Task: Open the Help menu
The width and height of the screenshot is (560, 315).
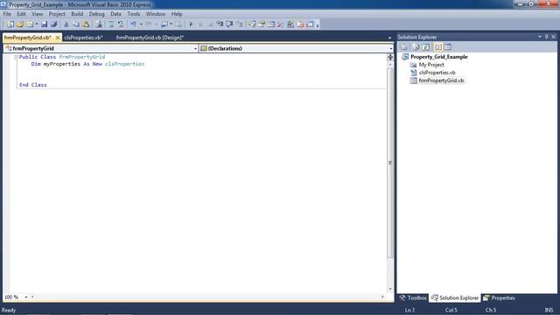Action: [x=177, y=14]
